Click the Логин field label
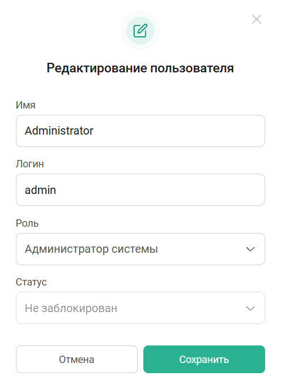This screenshot has width=281, height=389. [30, 164]
